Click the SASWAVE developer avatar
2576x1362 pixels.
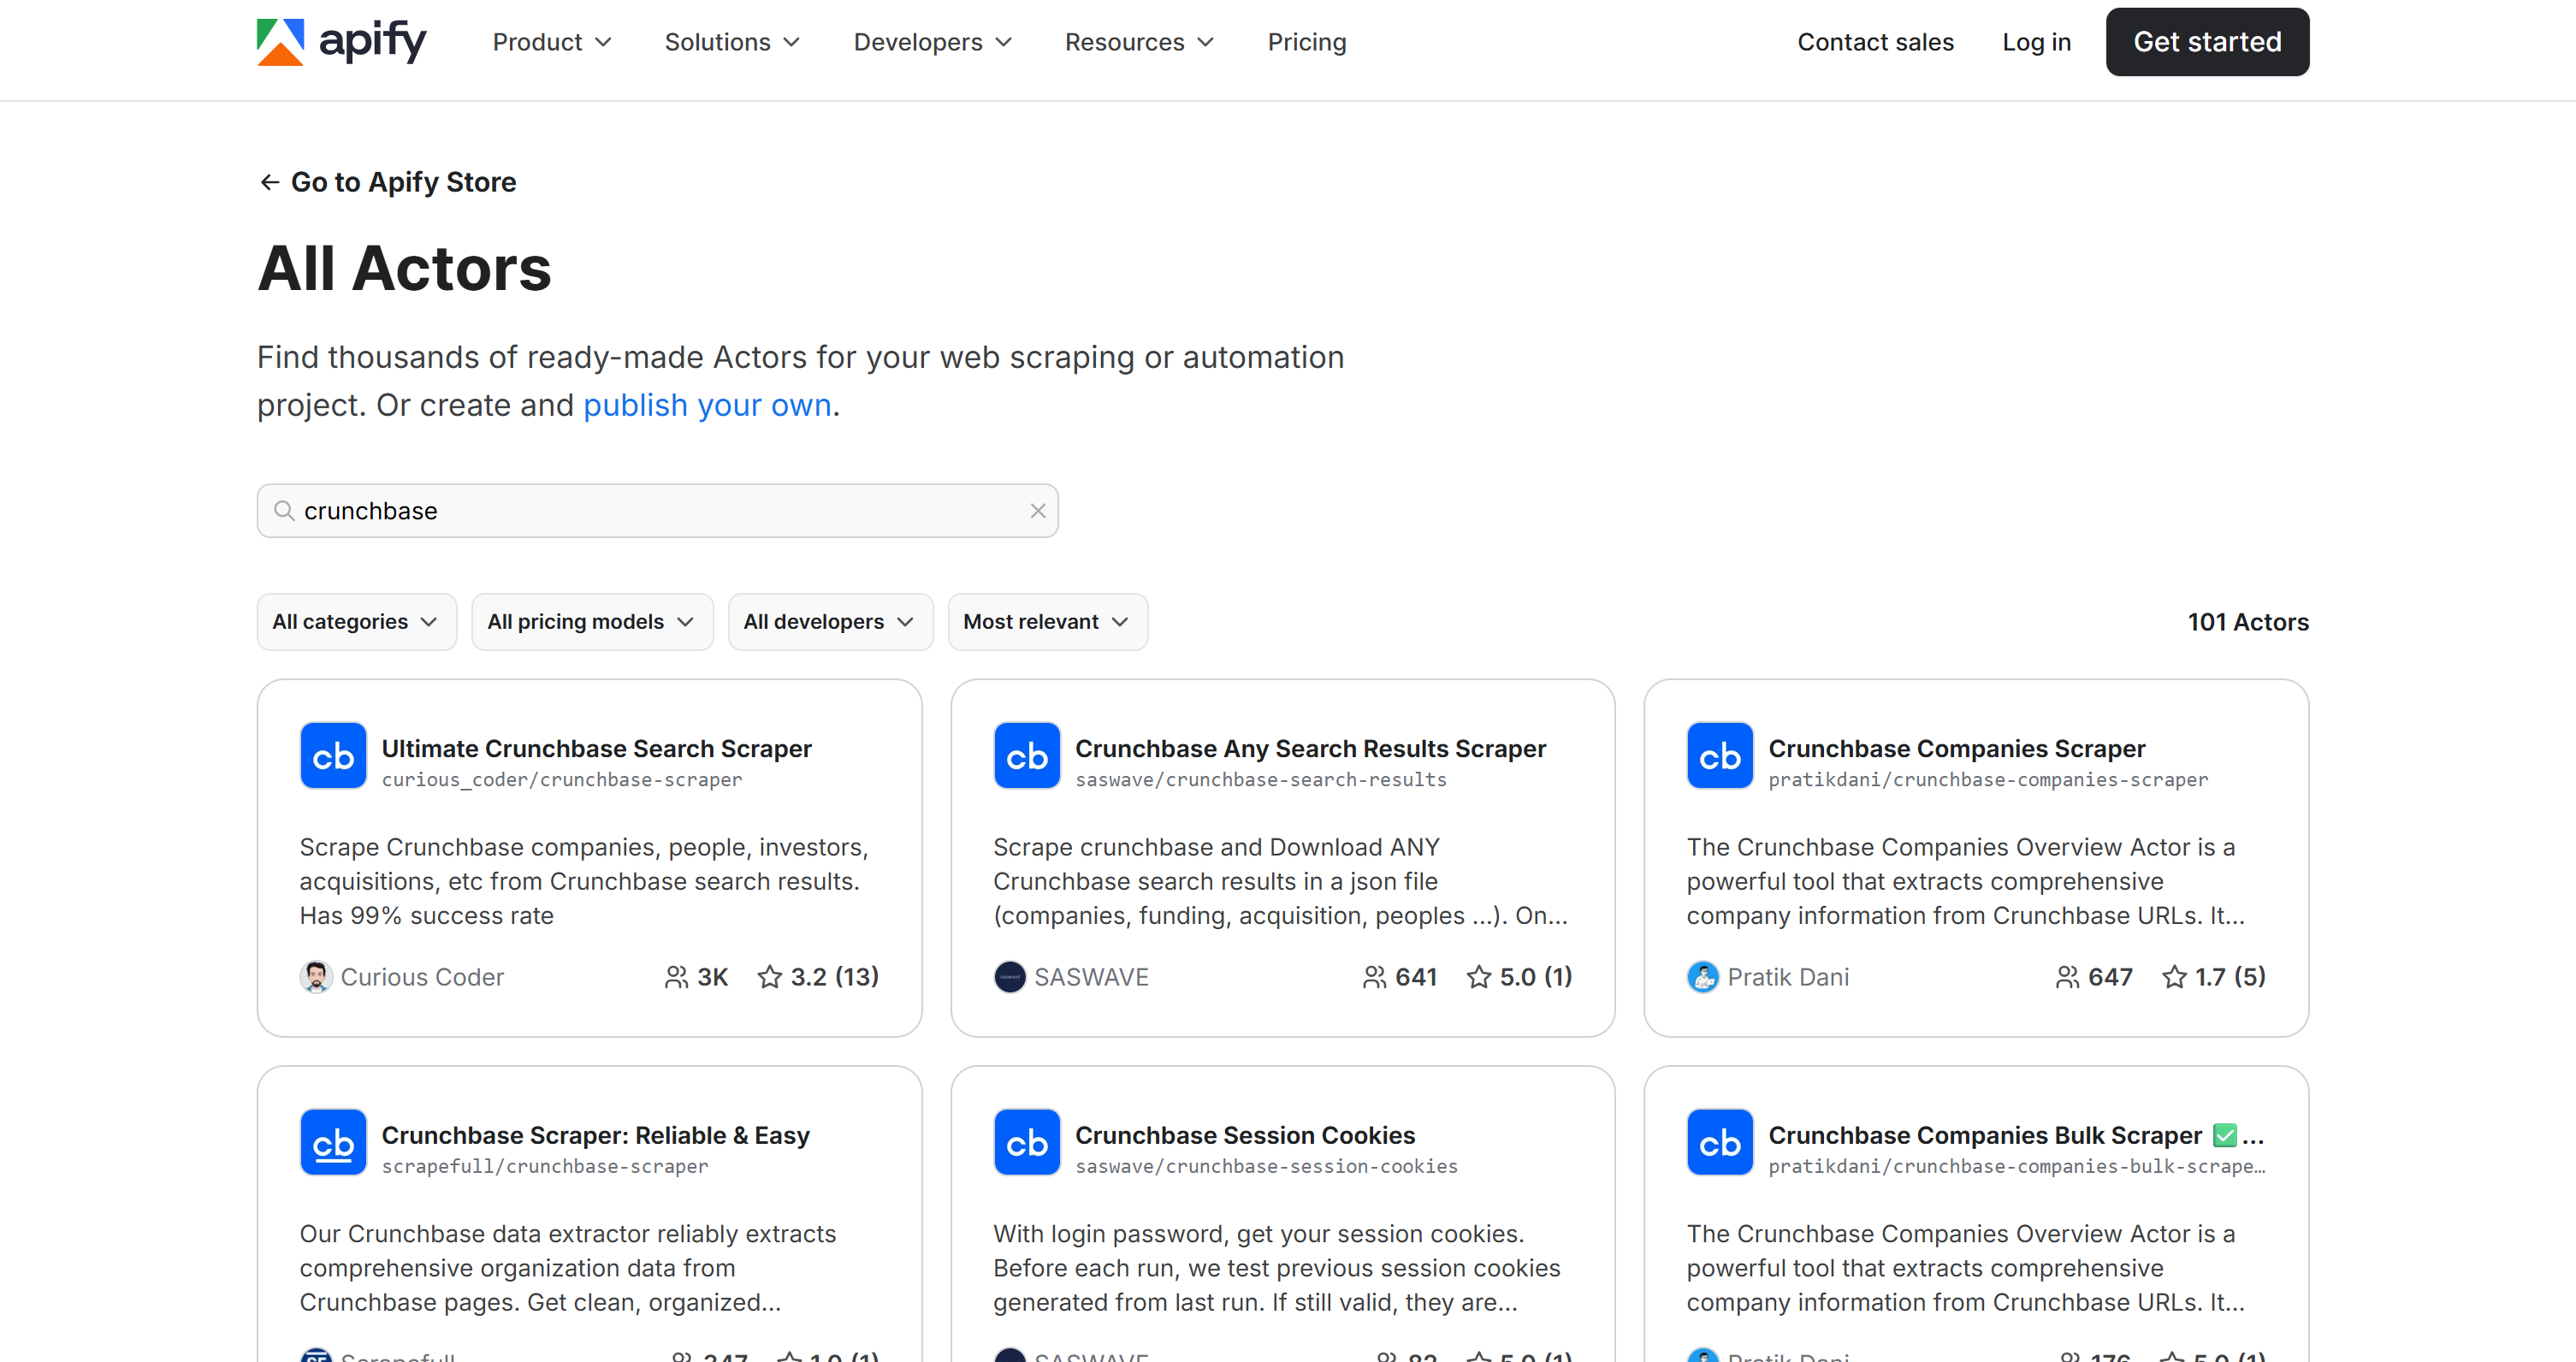click(1010, 977)
